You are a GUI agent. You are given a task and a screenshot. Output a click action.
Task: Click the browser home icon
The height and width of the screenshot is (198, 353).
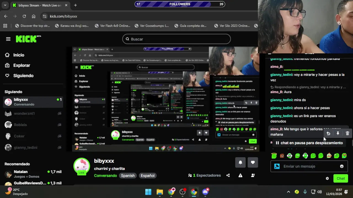point(34,16)
